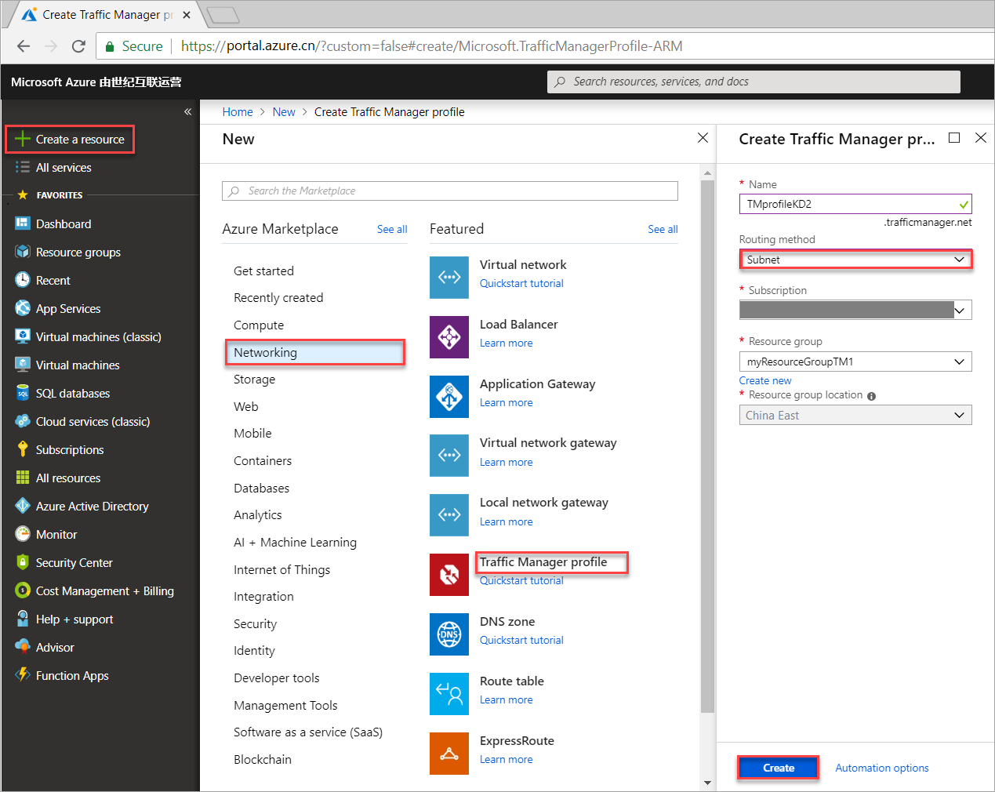Click the Resource group location info icon

(x=872, y=396)
